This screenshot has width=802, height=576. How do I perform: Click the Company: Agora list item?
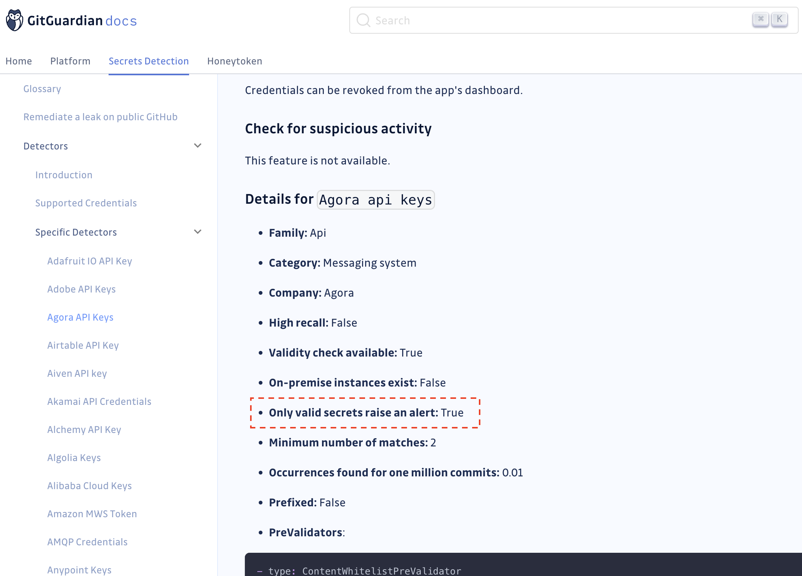(x=311, y=293)
